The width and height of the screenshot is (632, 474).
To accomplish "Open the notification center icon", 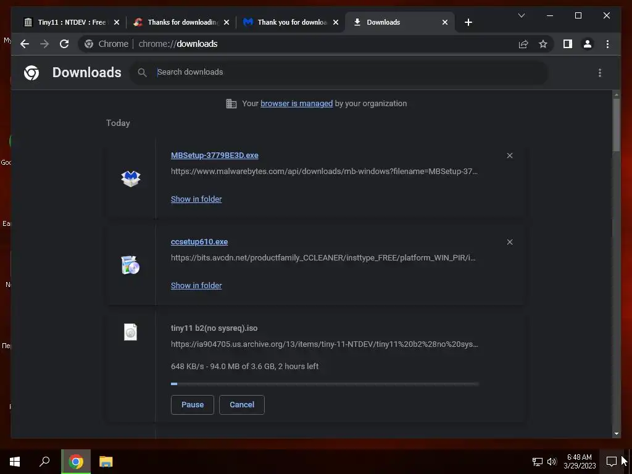I will [x=612, y=462].
